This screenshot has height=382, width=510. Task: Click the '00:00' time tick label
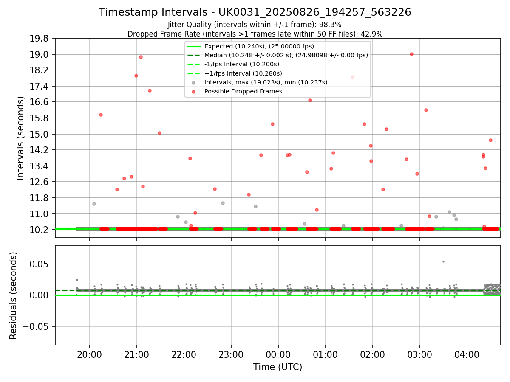point(278,354)
